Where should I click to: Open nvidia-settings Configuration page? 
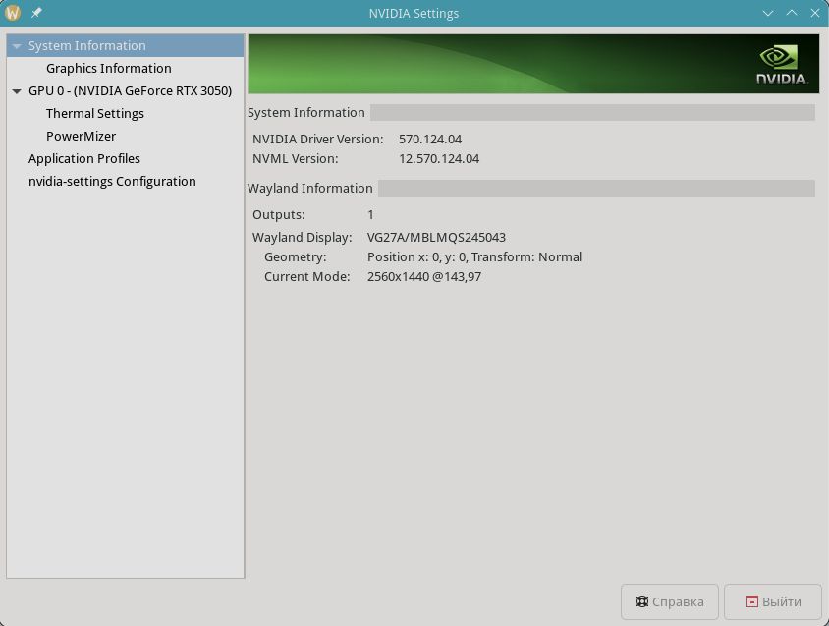click(112, 182)
